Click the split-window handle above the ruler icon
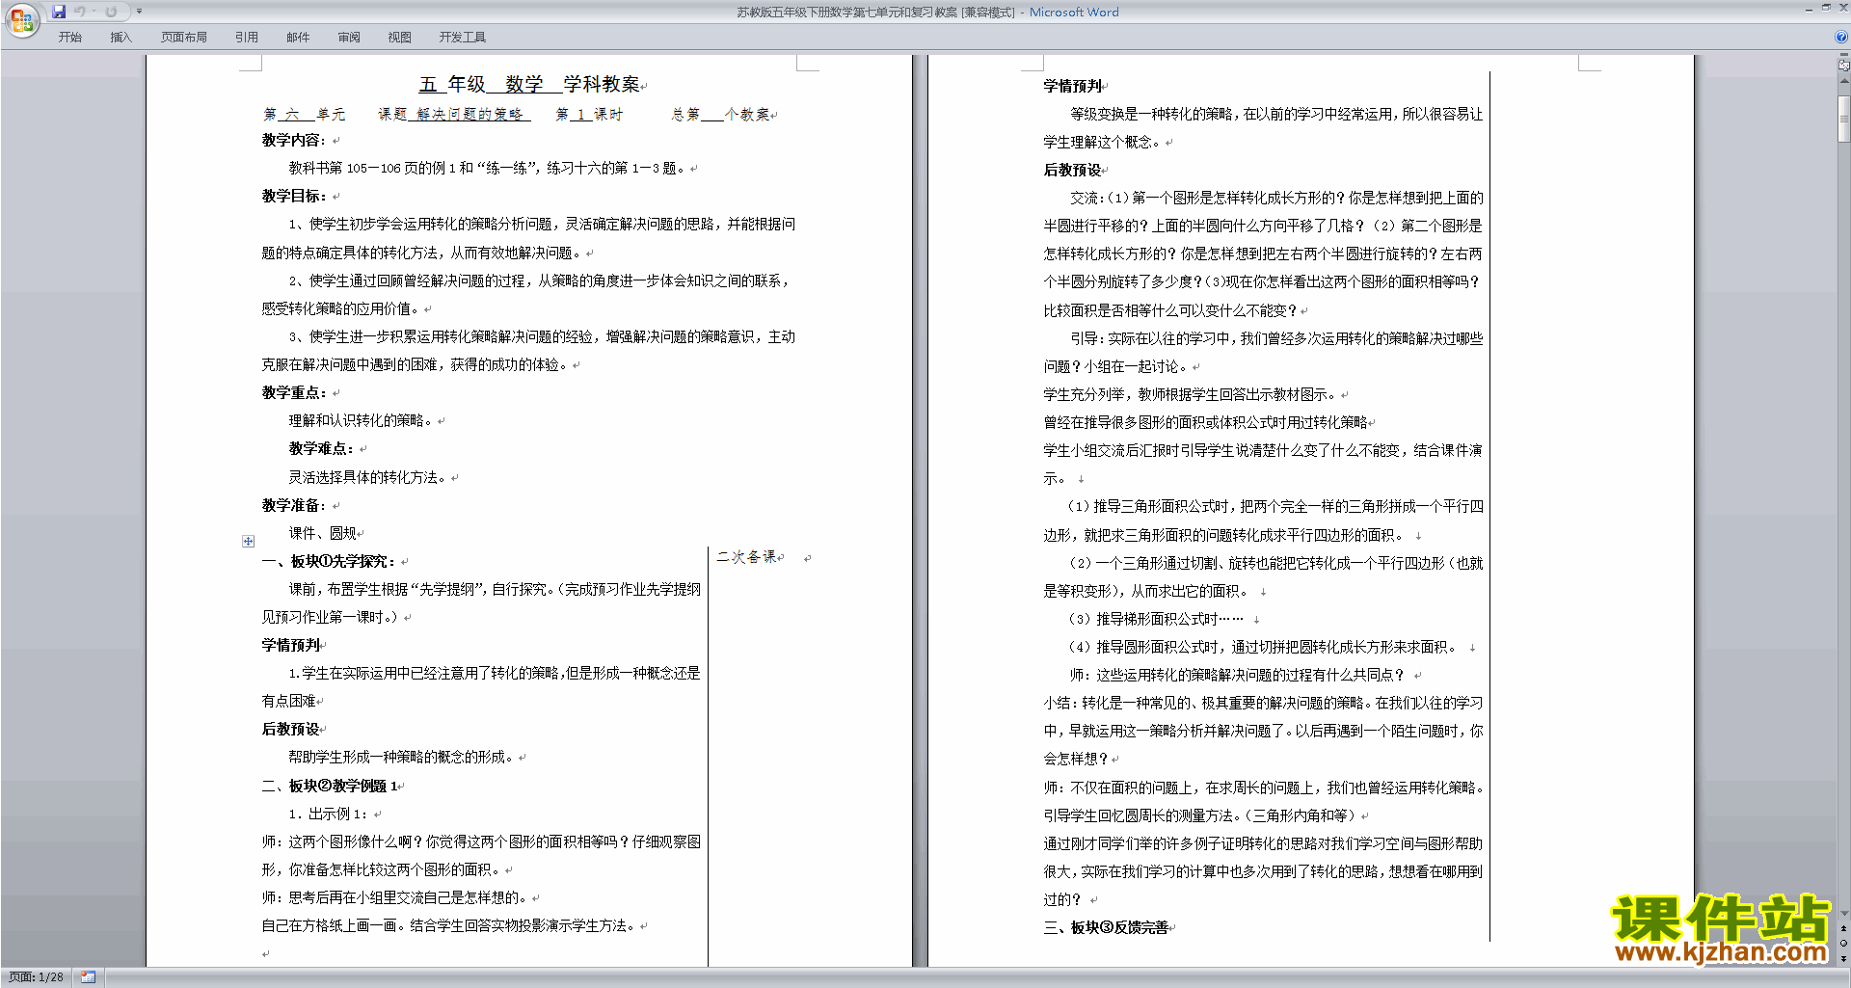The image size is (1851, 988). pos(1843,56)
